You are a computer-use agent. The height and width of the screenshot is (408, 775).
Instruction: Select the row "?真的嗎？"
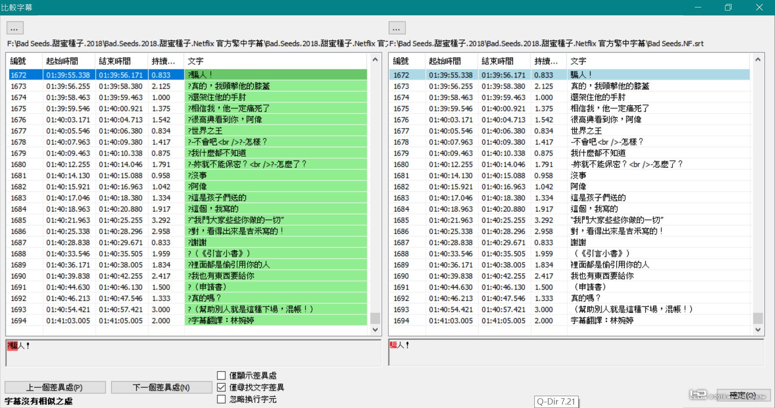[x=188, y=298]
